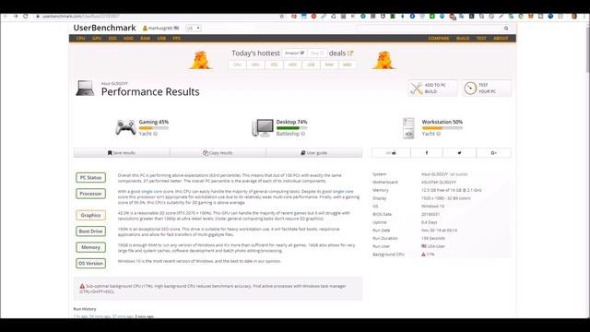Share results on Google Plus
590x332 pixels.
494,153
